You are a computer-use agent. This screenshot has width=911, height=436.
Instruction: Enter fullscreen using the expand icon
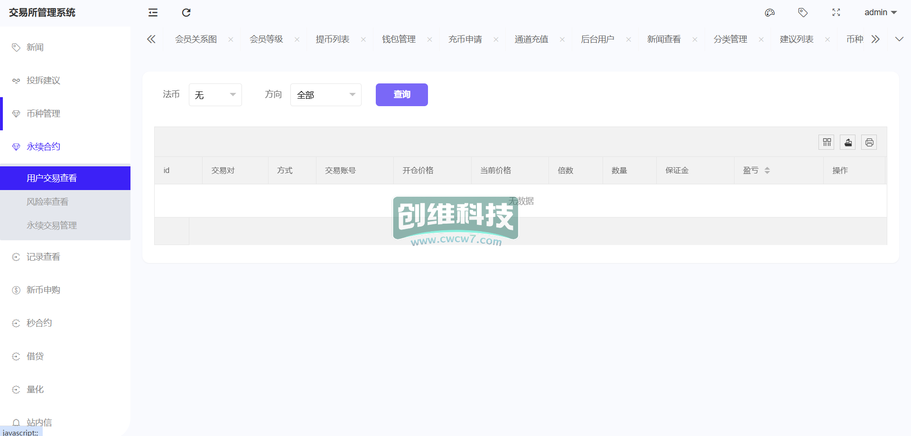coord(836,13)
